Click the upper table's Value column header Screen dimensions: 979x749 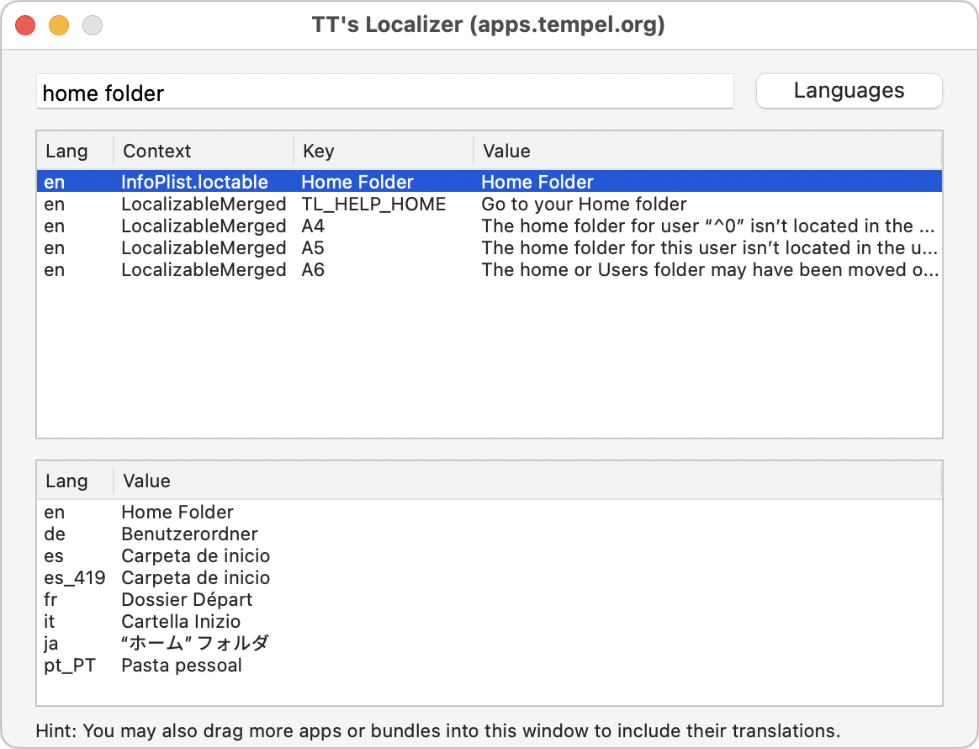pyautogui.click(x=706, y=151)
